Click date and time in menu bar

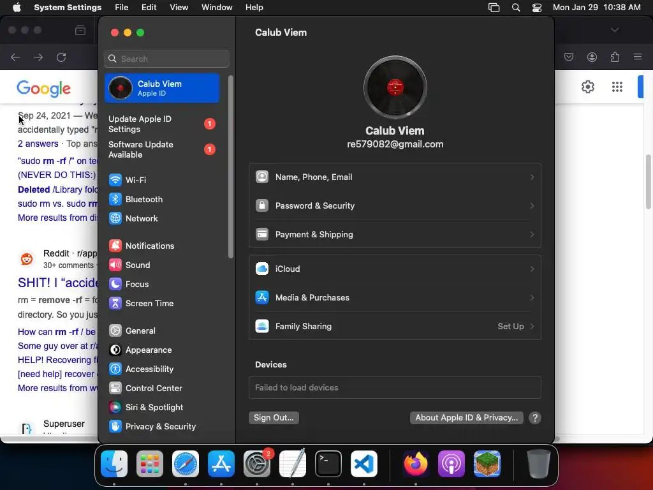click(596, 8)
